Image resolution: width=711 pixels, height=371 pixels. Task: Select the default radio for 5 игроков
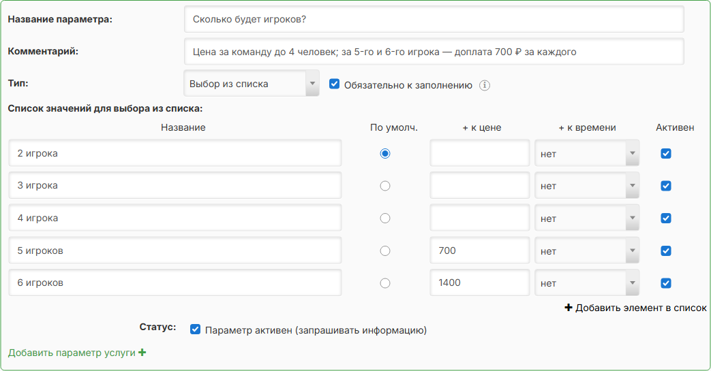[385, 251]
